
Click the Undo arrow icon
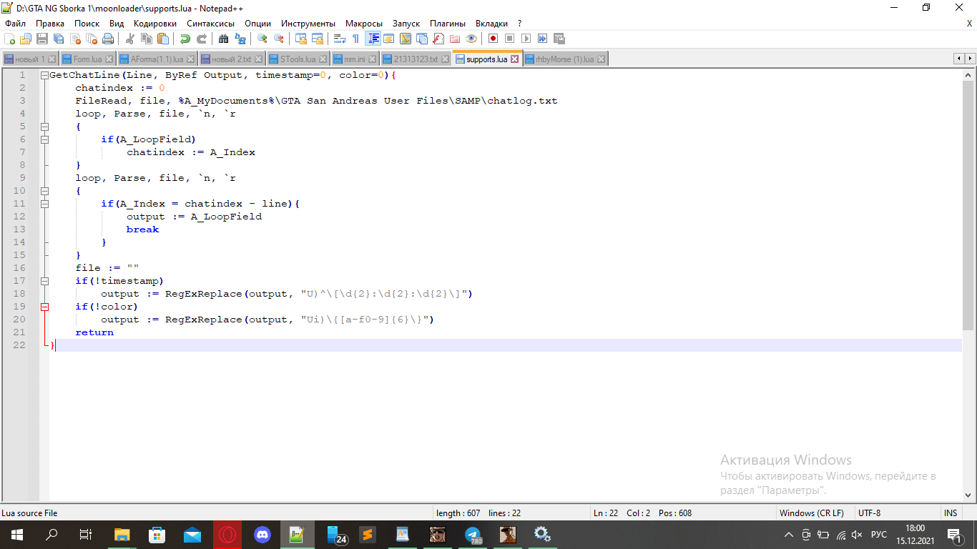tap(185, 39)
